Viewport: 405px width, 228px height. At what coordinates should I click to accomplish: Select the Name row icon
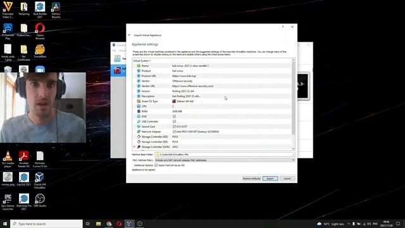pos(139,66)
